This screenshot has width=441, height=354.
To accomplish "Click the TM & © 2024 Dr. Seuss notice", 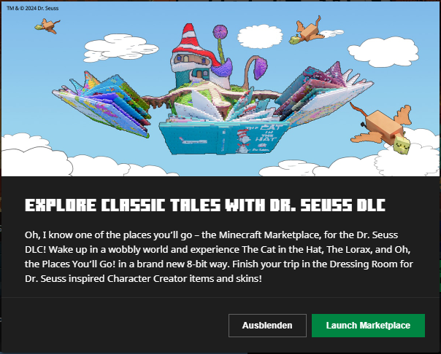I will coord(33,9).
